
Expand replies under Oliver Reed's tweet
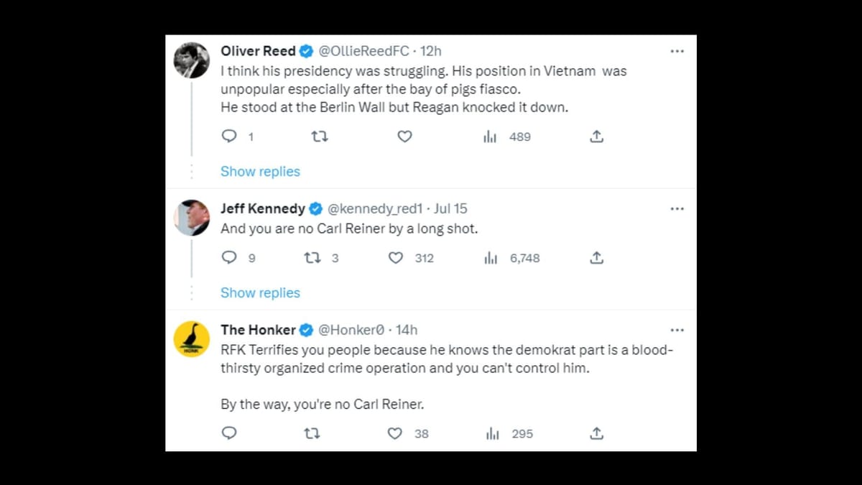[x=260, y=171]
